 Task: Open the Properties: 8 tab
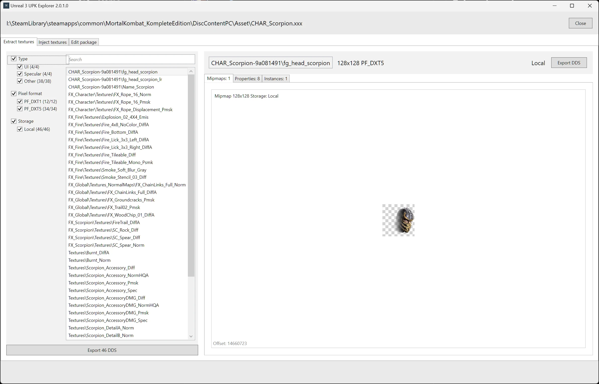247,79
